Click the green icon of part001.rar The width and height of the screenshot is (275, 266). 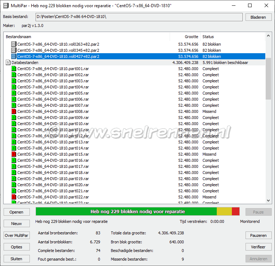pos(14,69)
